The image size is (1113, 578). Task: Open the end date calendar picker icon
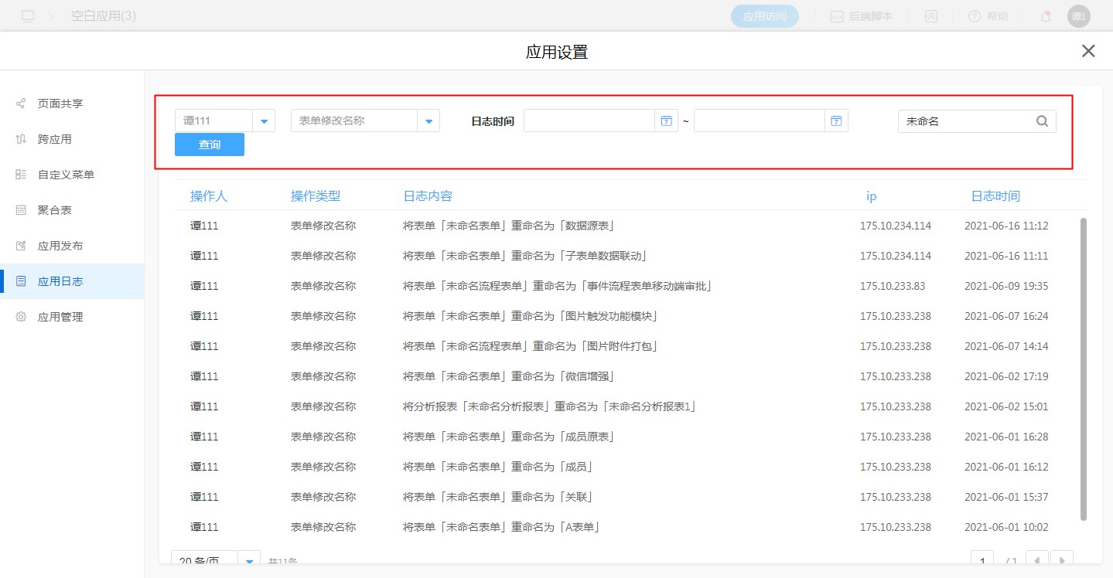click(835, 121)
